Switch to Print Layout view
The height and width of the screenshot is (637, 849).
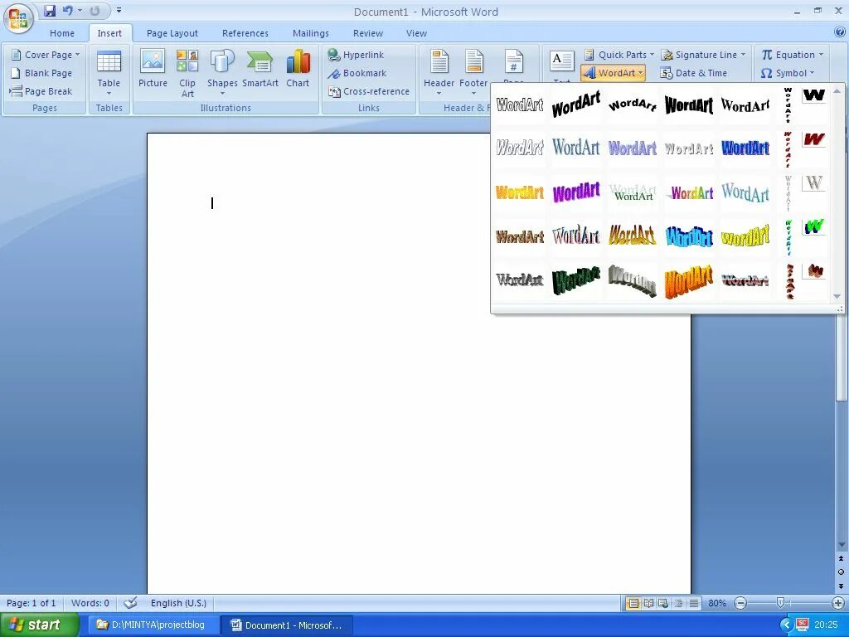point(633,603)
